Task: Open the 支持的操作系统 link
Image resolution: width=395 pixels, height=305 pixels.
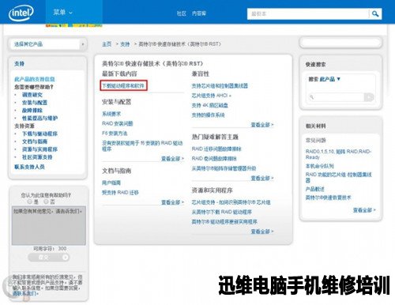Action: click(x=208, y=115)
